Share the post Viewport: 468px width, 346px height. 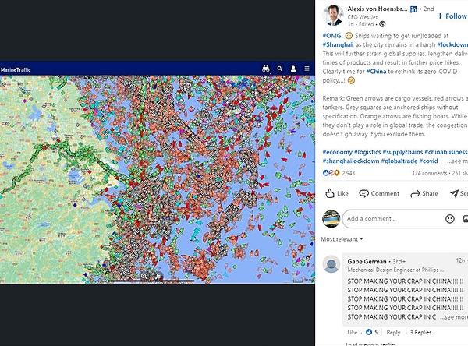(424, 193)
